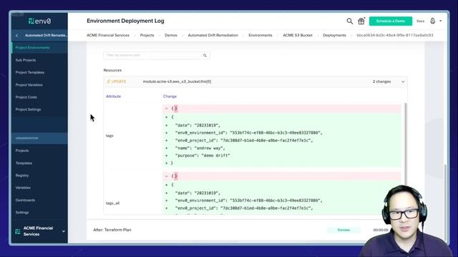Screen dimensions: 458x257
Task: Click ACME S3 Bucket breadcrumb
Action: point(298,35)
